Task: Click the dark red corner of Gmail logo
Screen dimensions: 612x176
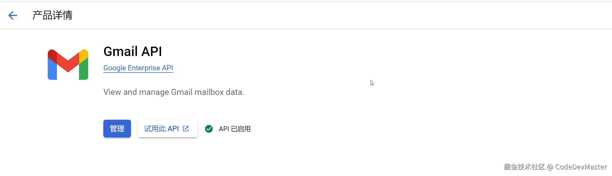Action: [52, 55]
